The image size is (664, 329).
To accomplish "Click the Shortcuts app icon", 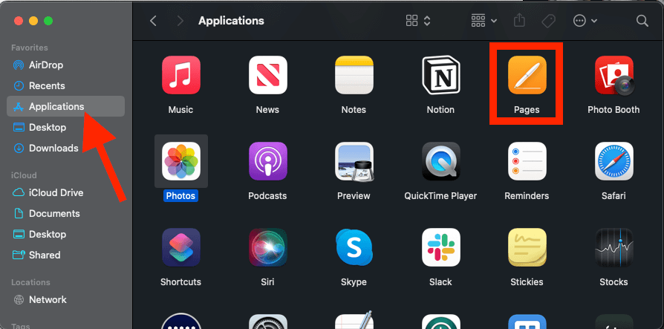I will click(x=180, y=247).
